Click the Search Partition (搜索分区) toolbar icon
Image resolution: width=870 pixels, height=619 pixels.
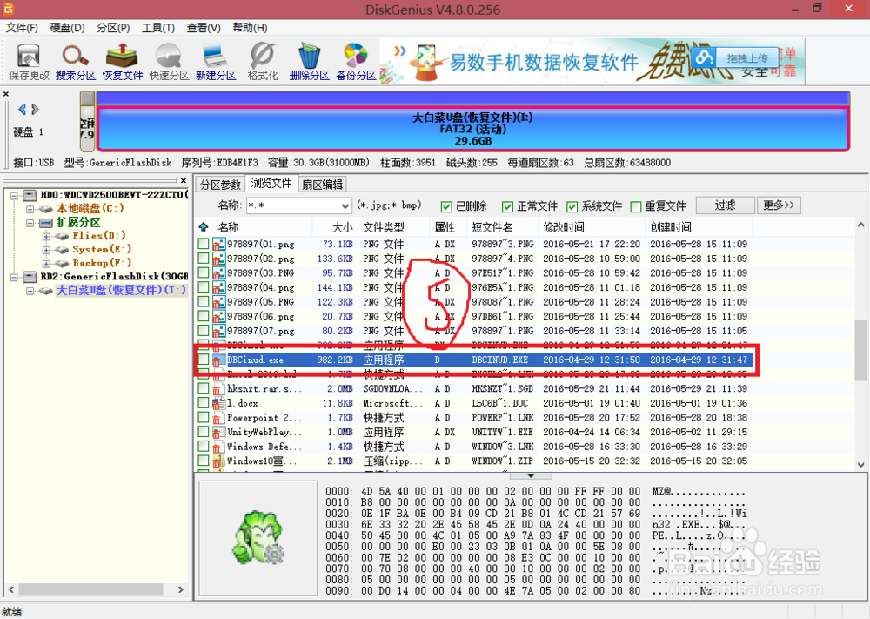click(x=76, y=61)
